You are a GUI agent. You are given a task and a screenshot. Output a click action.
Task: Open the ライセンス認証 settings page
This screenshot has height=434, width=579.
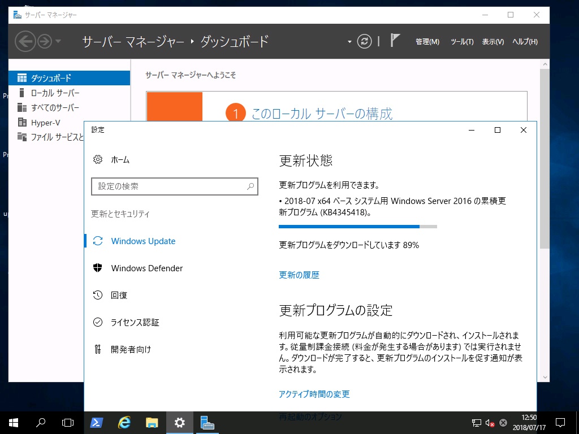(x=135, y=322)
